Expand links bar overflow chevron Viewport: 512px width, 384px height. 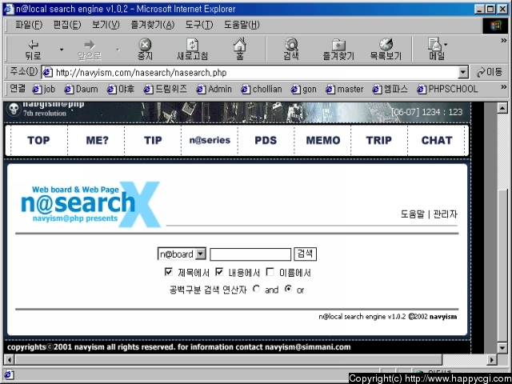coord(504,87)
